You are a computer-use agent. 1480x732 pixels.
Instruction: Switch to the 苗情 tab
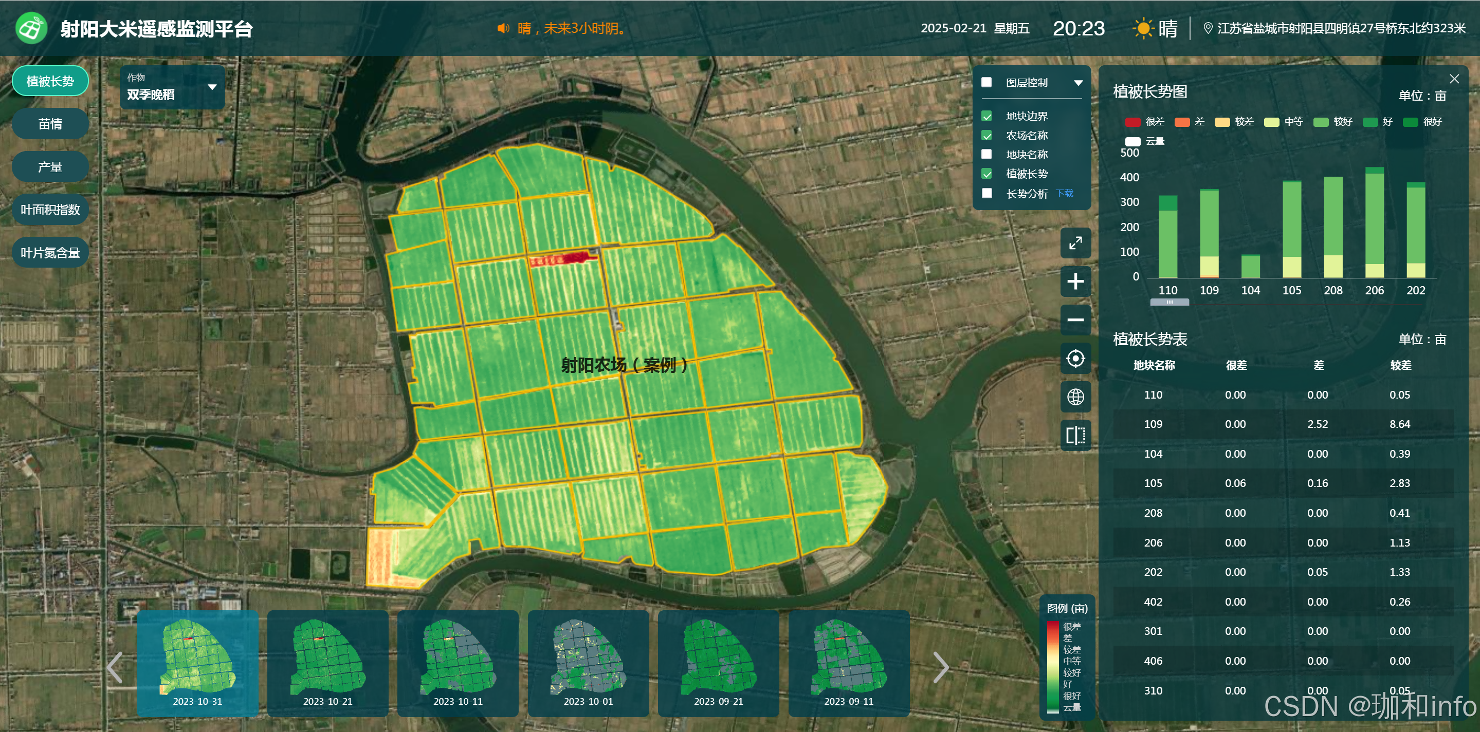(50, 124)
